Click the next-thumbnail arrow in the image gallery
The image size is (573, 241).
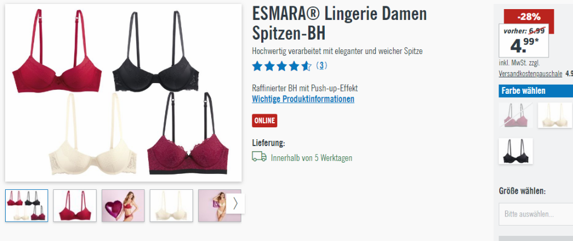click(235, 203)
